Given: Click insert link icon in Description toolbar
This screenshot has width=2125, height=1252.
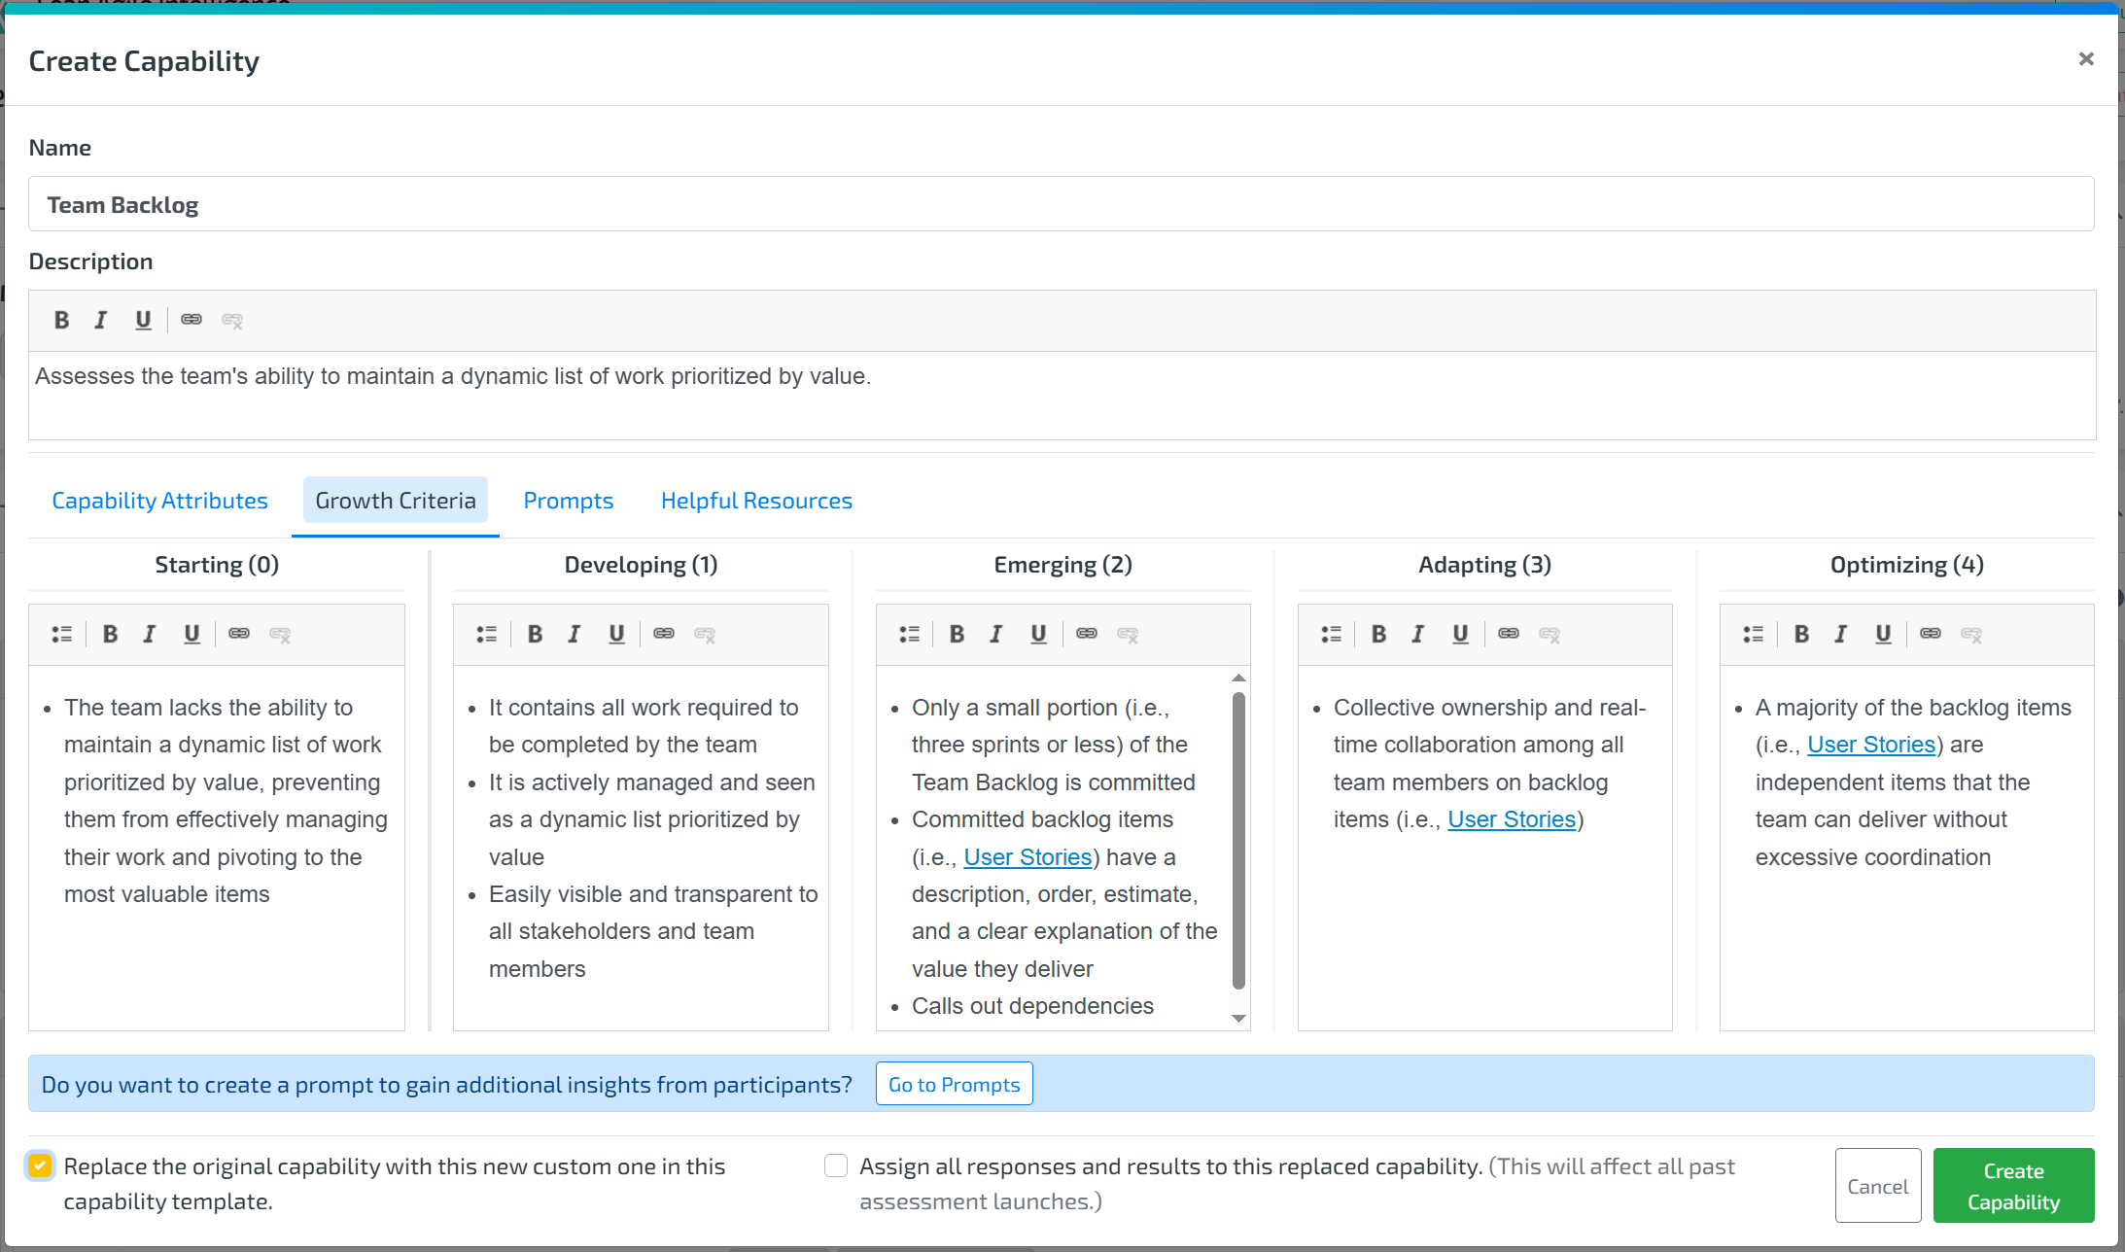Looking at the screenshot, I should click(x=192, y=320).
